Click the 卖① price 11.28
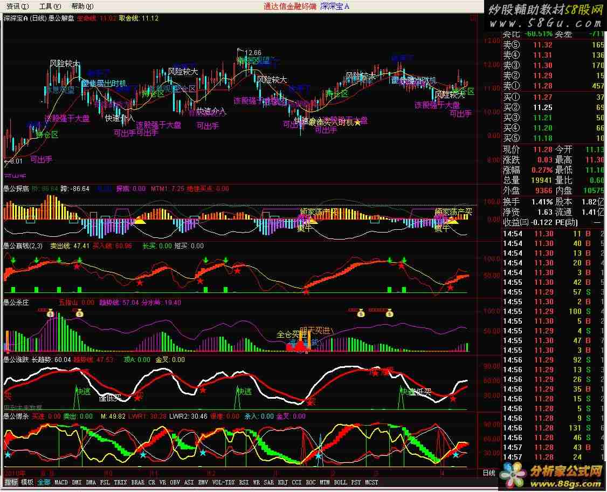The height and width of the screenshot is (492, 607). (543, 86)
